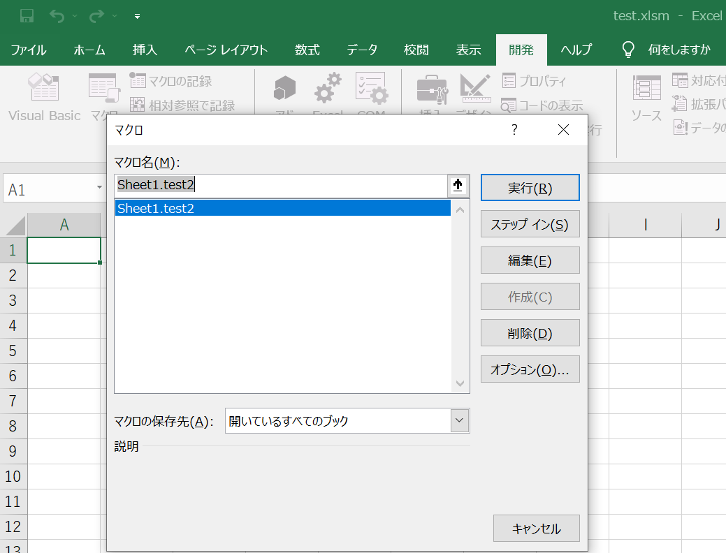Viewport: 726px width, 553px height.
Task: Switch to the ホーム ribbon tab
Action: point(89,50)
